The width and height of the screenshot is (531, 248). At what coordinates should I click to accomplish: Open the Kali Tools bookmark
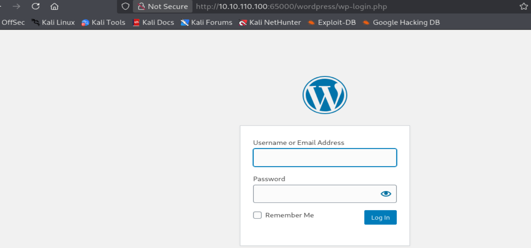click(103, 23)
